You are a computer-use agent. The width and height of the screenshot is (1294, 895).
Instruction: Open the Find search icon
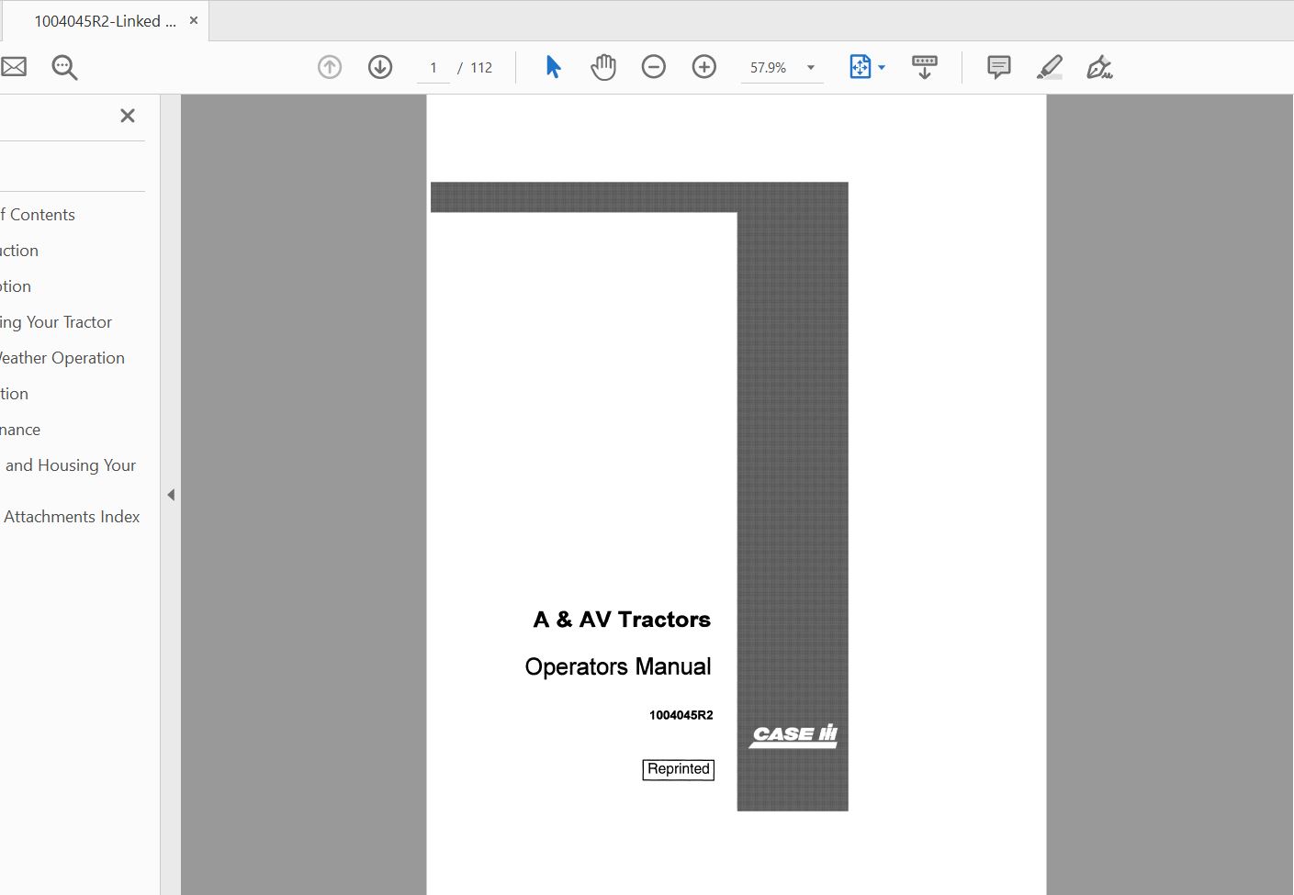63,67
